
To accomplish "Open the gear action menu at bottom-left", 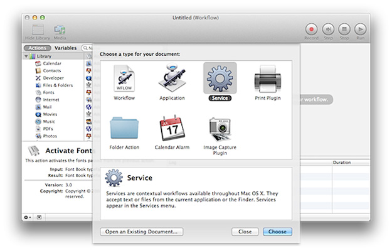I will [27, 217].
